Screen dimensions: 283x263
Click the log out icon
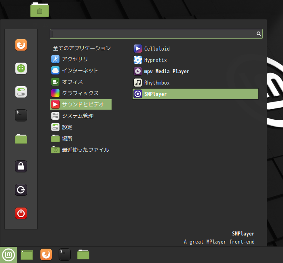click(x=21, y=190)
